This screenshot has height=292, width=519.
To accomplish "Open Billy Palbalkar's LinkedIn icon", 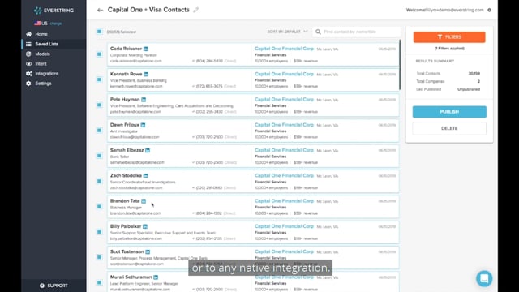I will tap(145, 226).
